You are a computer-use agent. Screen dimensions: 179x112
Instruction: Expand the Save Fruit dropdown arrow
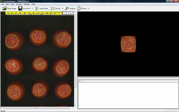tap(32, 9)
